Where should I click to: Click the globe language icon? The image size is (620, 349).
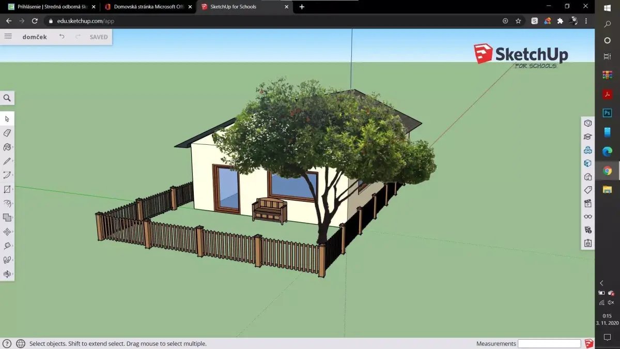tap(21, 343)
